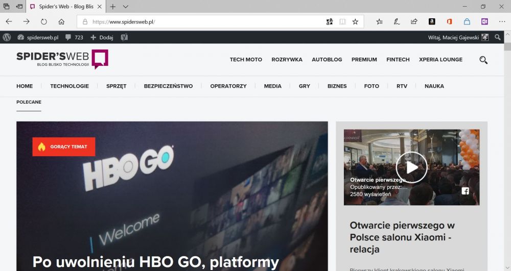Open the FINTECH section
This screenshot has height=271, width=511.
(398, 60)
